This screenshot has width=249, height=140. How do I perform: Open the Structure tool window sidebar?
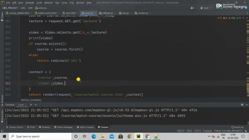point(2,100)
